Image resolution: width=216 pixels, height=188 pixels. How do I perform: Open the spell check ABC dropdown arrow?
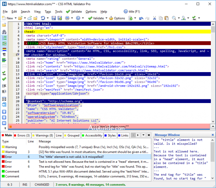click(199, 18)
